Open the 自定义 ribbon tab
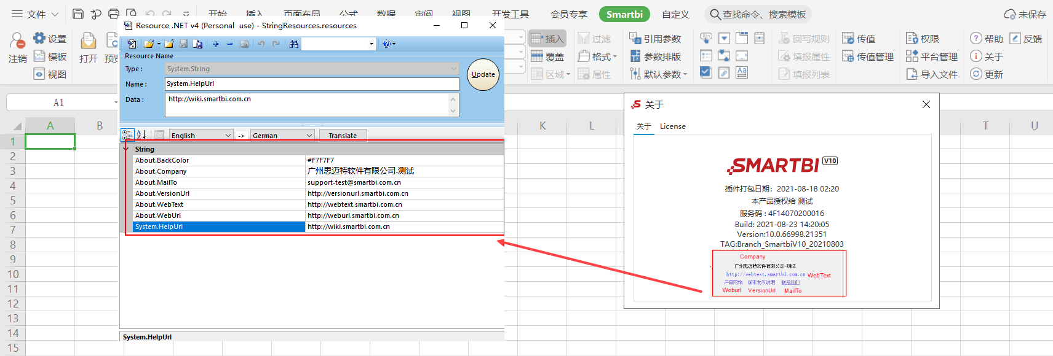Viewport: 1053px width, 356px height. tap(675, 14)
